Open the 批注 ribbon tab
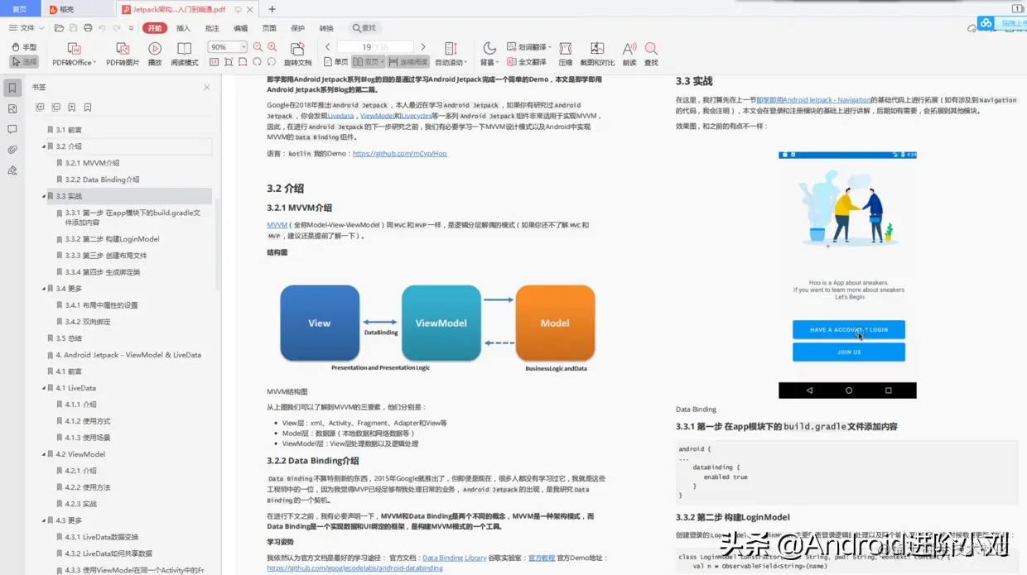1027x575 pixels. click(212, 28)
